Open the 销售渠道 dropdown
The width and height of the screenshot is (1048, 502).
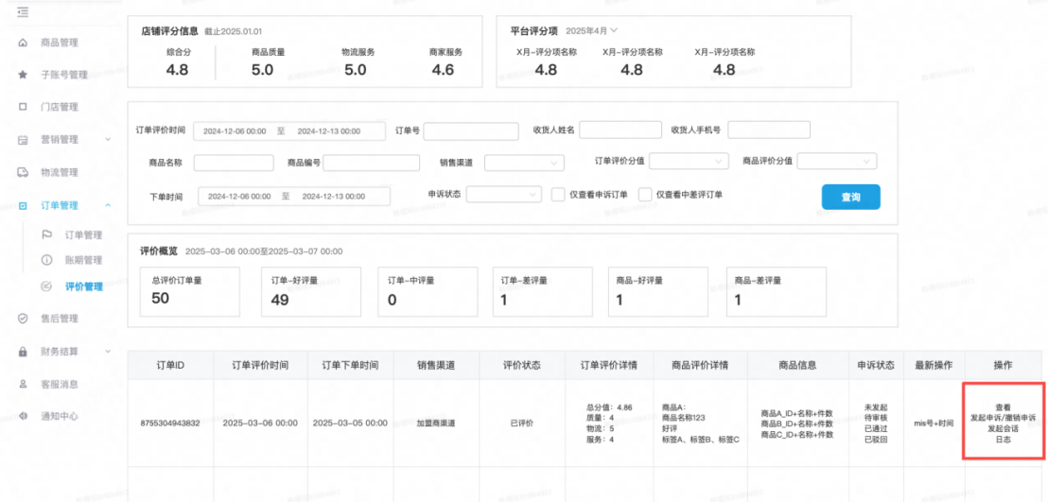coord(524,163)
